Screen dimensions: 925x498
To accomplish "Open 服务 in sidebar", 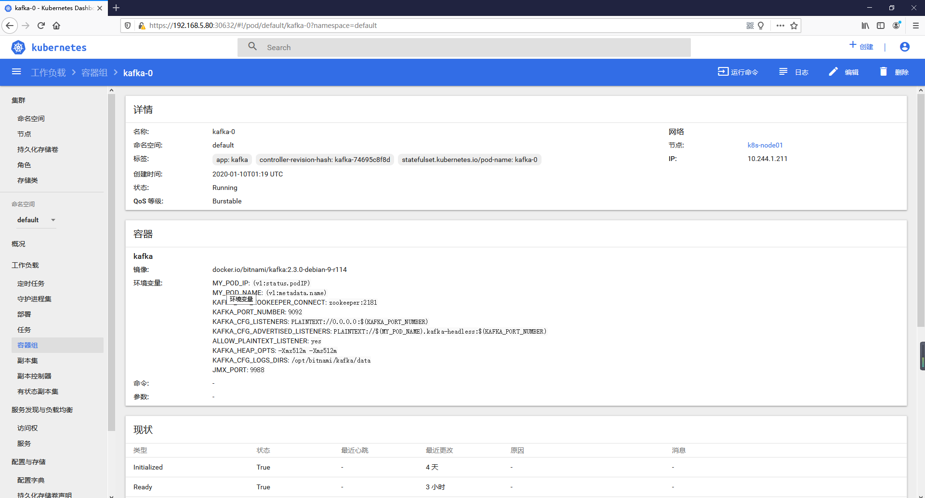I will pos(24,444).
